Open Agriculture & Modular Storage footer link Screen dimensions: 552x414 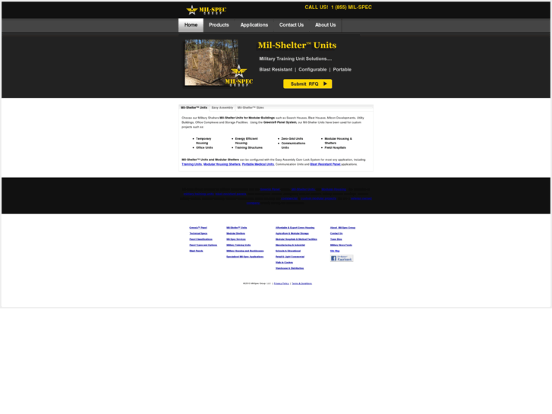coord(292,233)
